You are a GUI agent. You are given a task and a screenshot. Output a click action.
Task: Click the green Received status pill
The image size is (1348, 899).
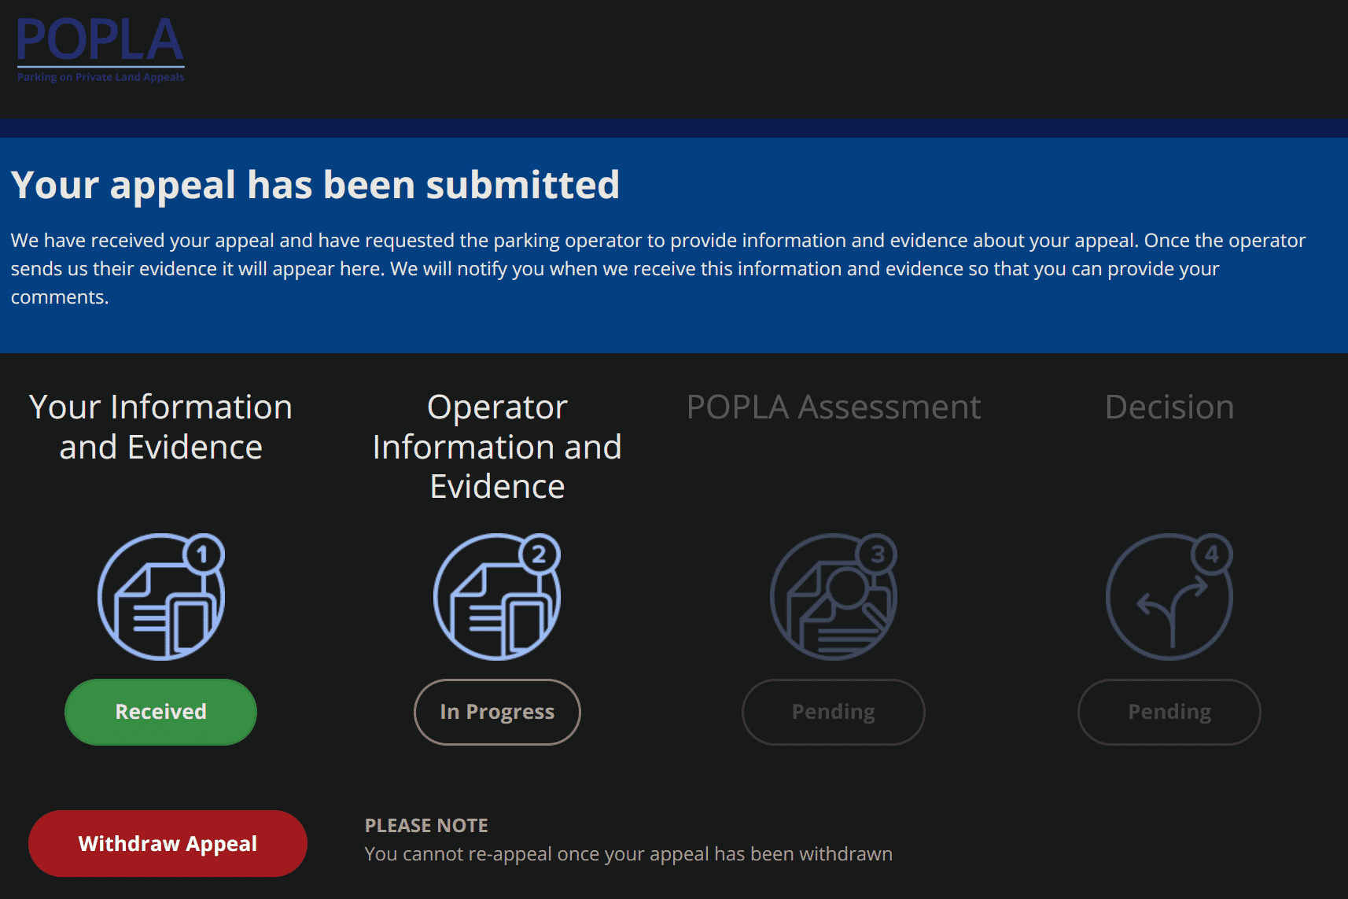tap(160, 712)
